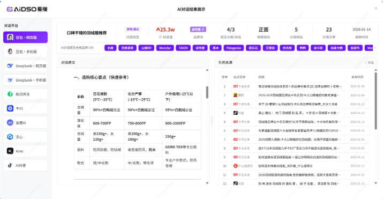Click the DeepSeek·手机版 whale icon

tap(10, 80)
